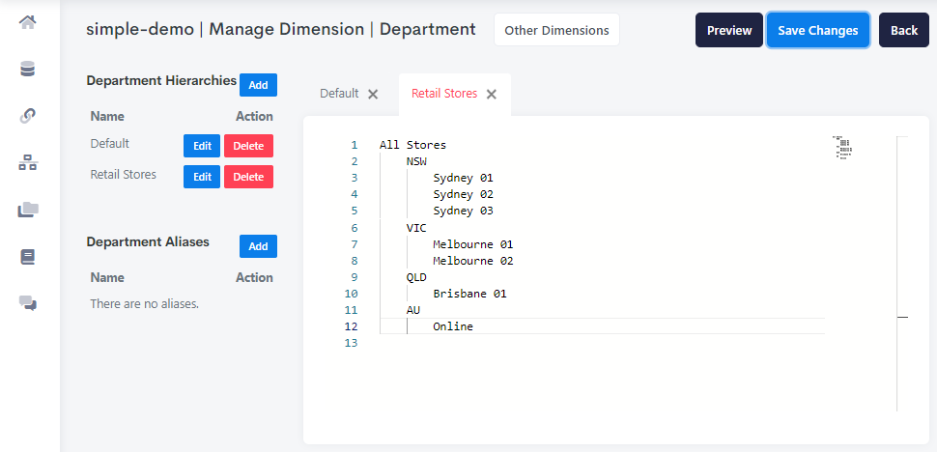Screen dimensions: 937x452
Task: Click the Other Dimensions button
Action: pos(556,30)
